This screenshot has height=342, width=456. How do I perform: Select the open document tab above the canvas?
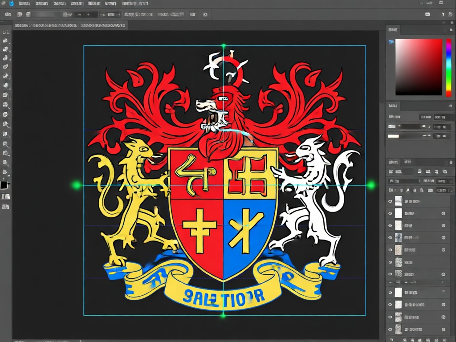click(70, 25)
